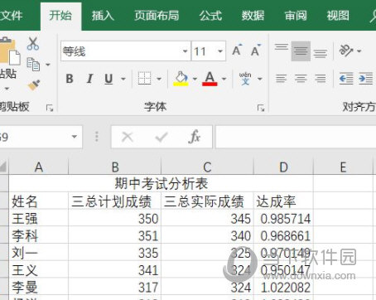Screen dimensions: 376x300
Task: Open the 文件 tab
Action: coord(11,16)
